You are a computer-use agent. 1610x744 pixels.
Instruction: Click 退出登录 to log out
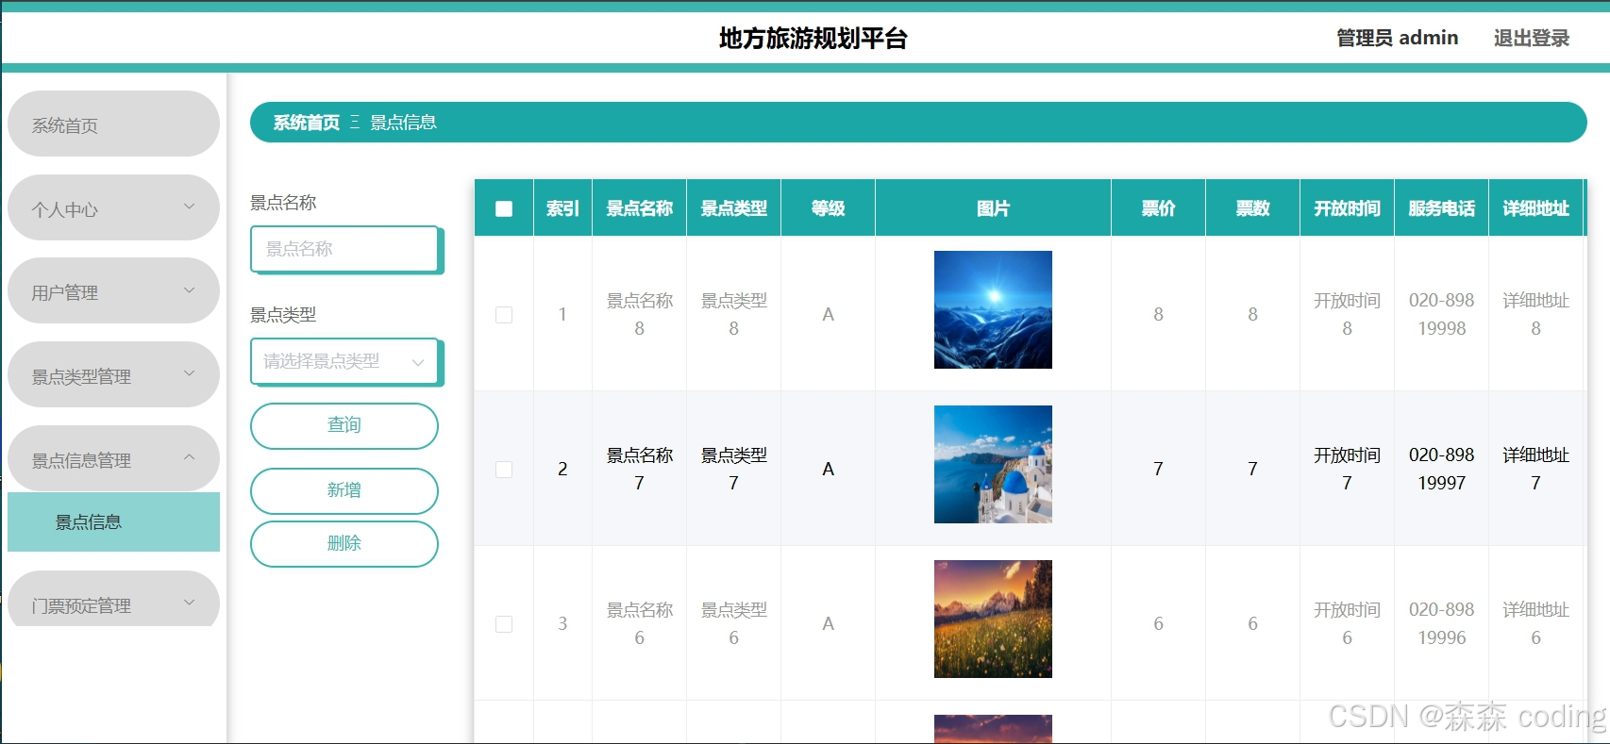coord(1531,38)
